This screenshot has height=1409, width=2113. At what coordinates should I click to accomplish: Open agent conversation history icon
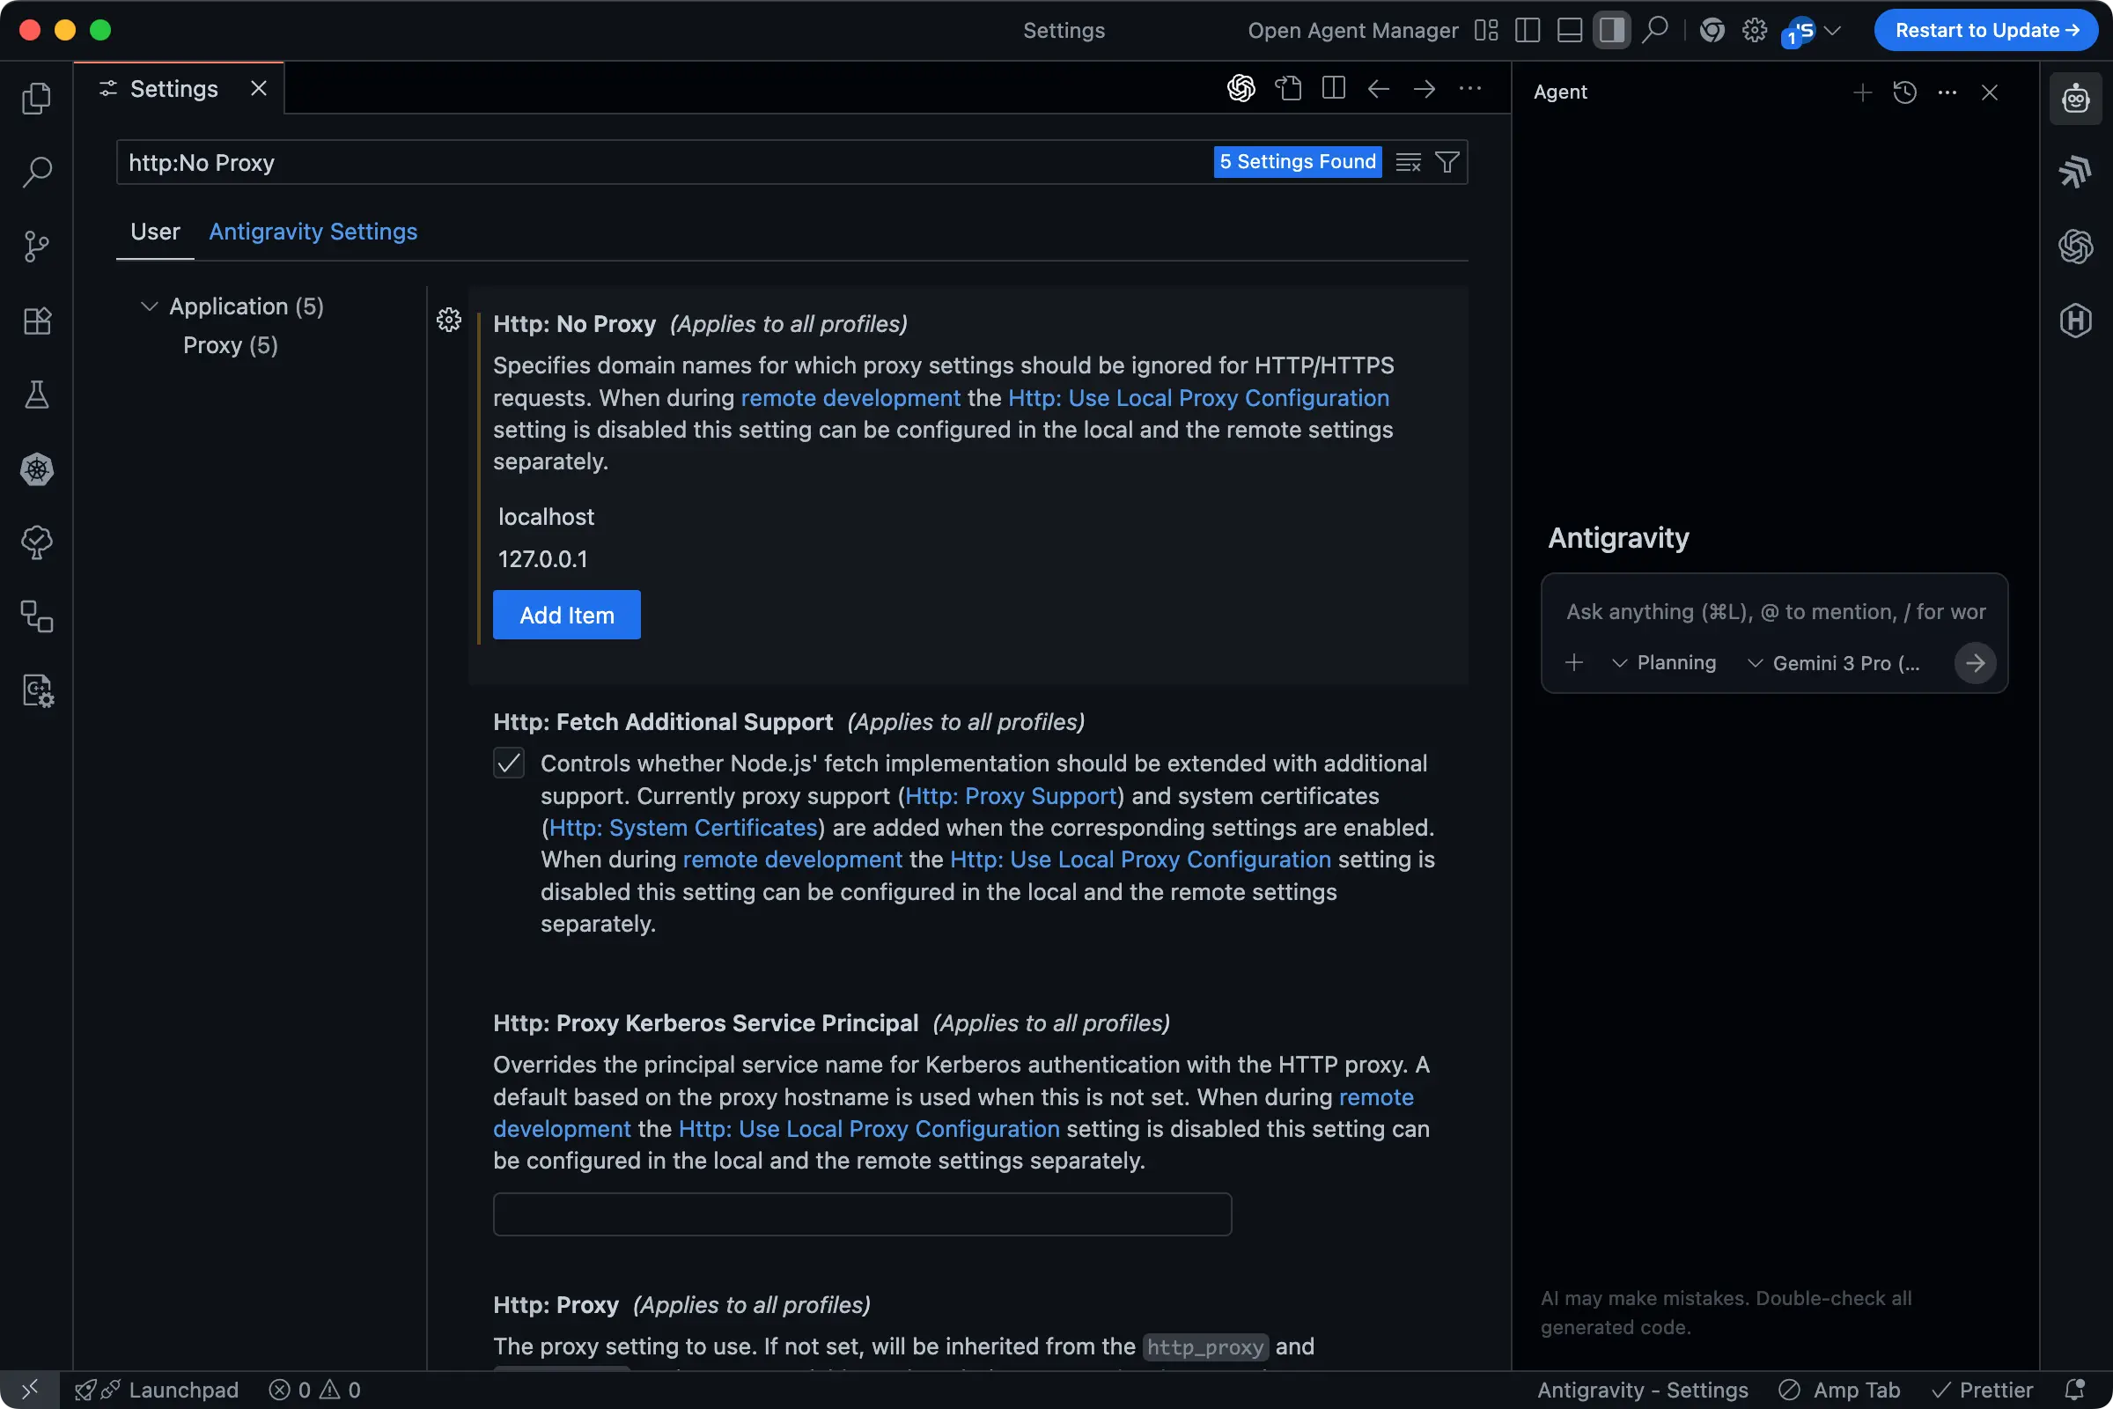[1904, 92]
